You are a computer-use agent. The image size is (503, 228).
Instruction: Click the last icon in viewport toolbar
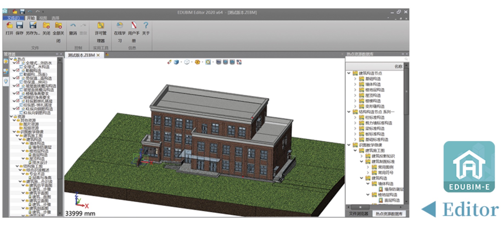coord(239,62)
